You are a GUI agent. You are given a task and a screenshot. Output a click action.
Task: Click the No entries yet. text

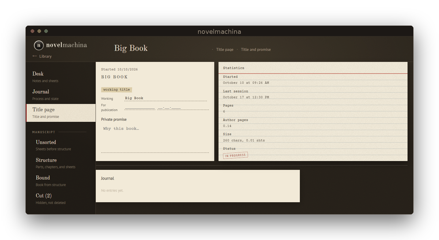(x=112, y=191)
